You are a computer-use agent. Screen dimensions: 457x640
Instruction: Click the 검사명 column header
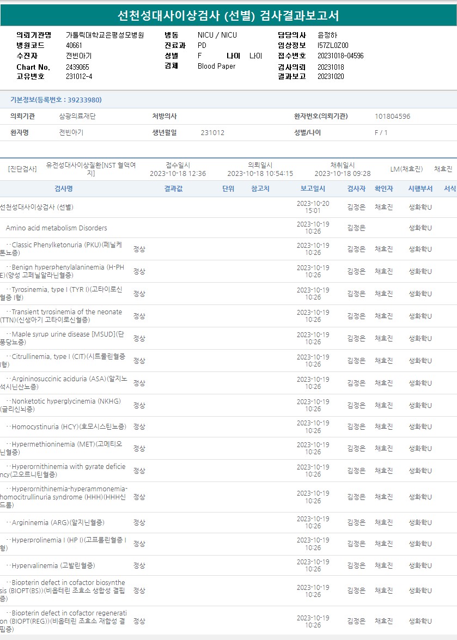[63, 188]
